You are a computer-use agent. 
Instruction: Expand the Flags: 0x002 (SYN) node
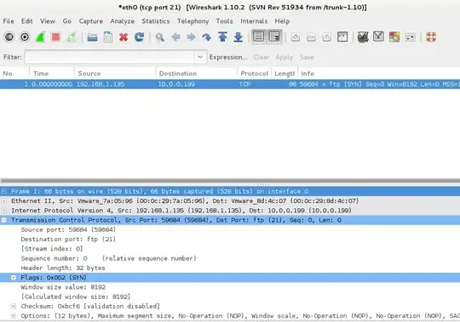(x=14, y=278)
